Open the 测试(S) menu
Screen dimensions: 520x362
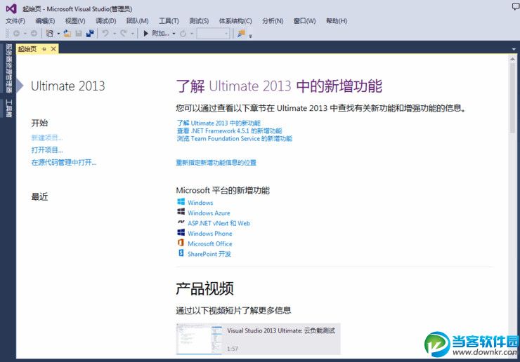199,21
